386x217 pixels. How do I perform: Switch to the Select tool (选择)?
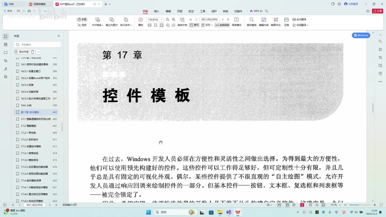[82, 25]
